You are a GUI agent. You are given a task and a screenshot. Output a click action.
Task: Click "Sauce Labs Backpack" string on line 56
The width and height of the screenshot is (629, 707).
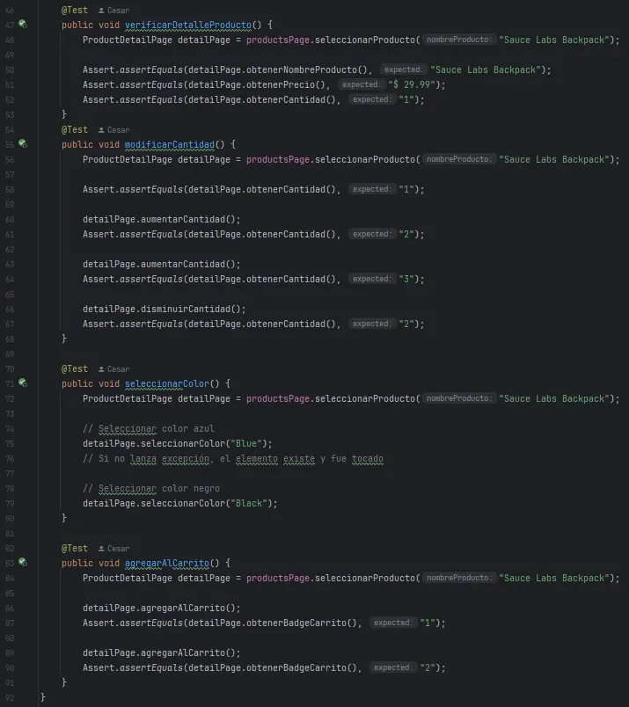pos(554,160)
